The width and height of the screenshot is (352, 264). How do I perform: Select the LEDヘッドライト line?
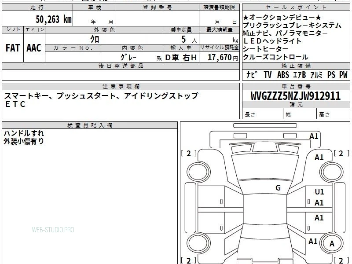tap(272, 41)
